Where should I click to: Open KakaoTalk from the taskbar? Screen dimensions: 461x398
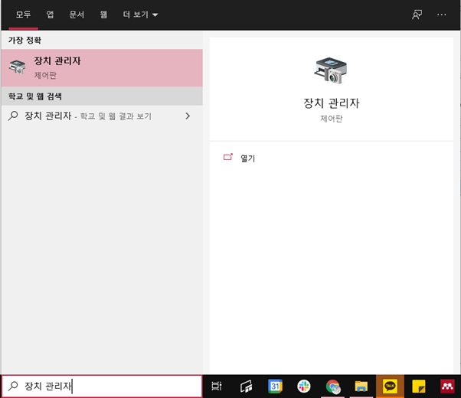tap(390, 386)
